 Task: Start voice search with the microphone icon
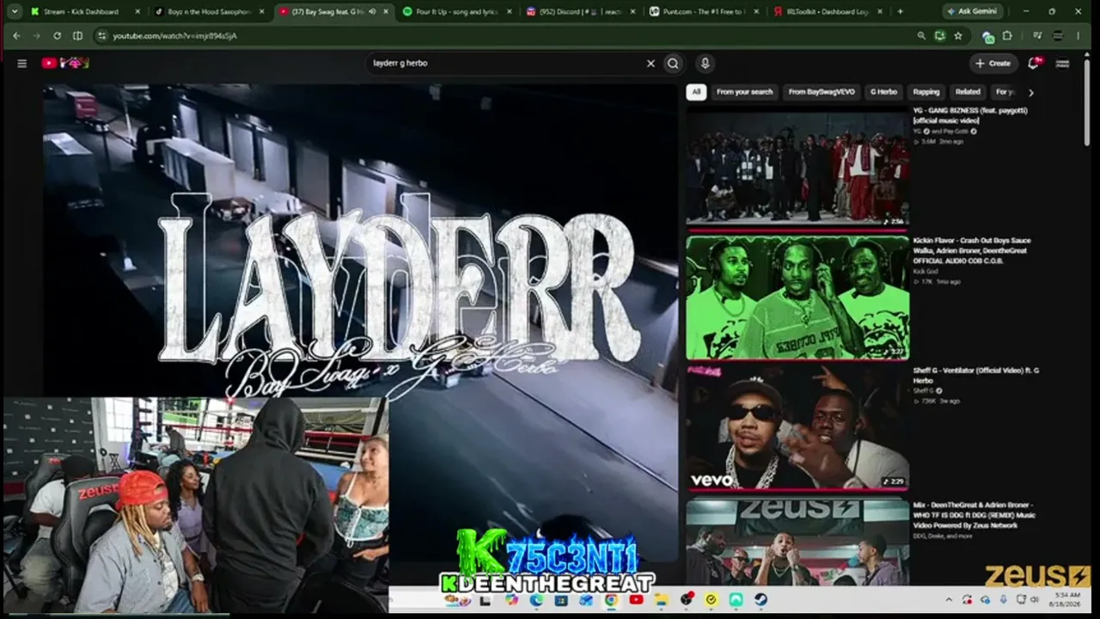coord(705,63)
